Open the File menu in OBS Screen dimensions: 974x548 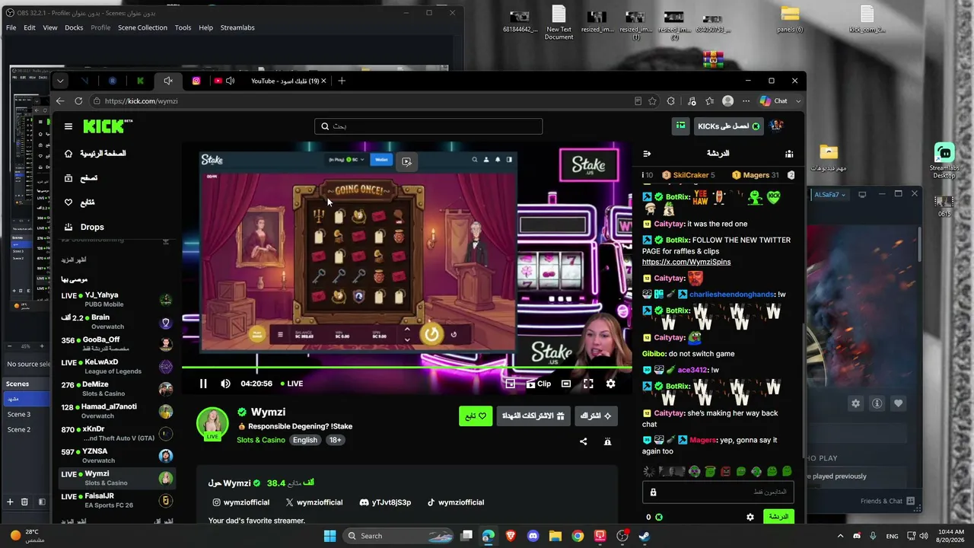coord(11,27)
